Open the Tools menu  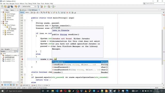(43, 4)
